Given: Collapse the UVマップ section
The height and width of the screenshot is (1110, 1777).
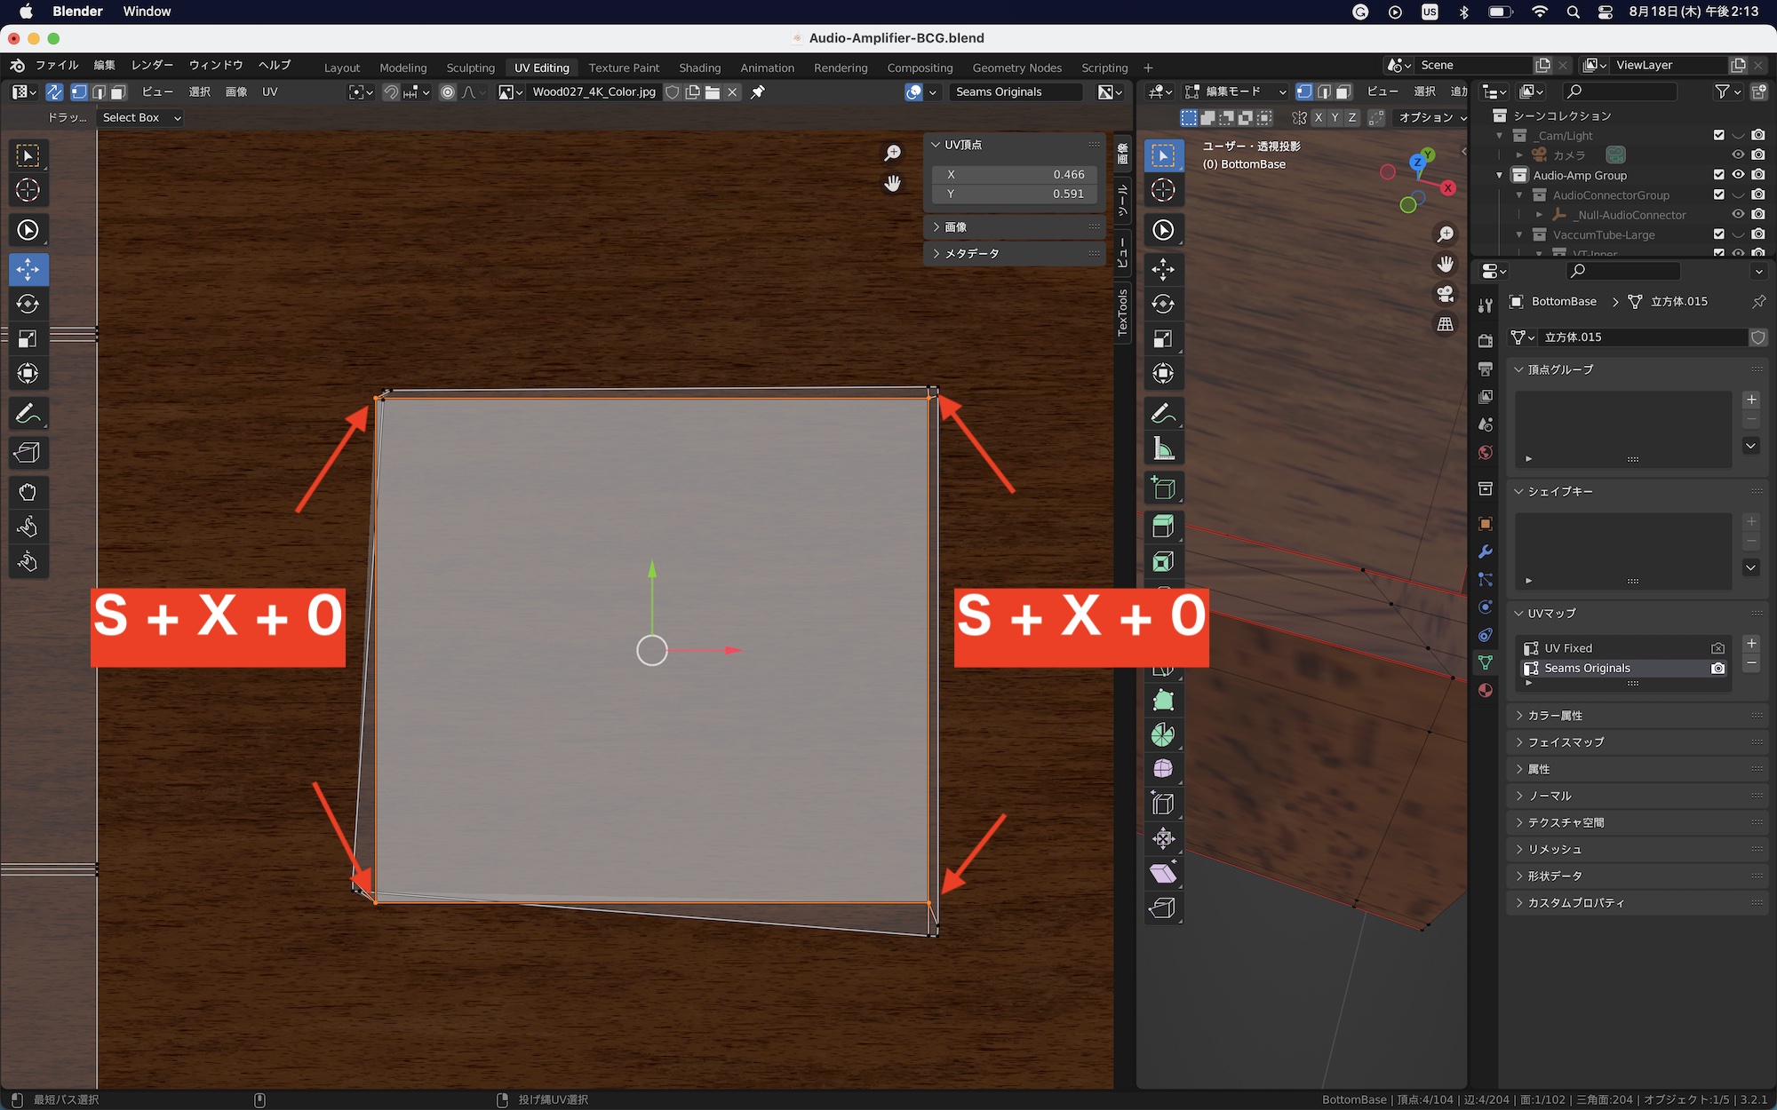Looking at the screenshot, I should tap(1551, 614).
